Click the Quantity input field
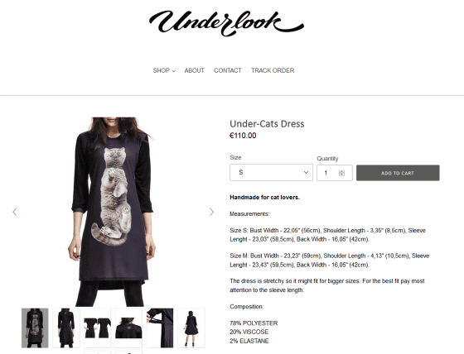This screenshot has width=464, height=354. 335,173
